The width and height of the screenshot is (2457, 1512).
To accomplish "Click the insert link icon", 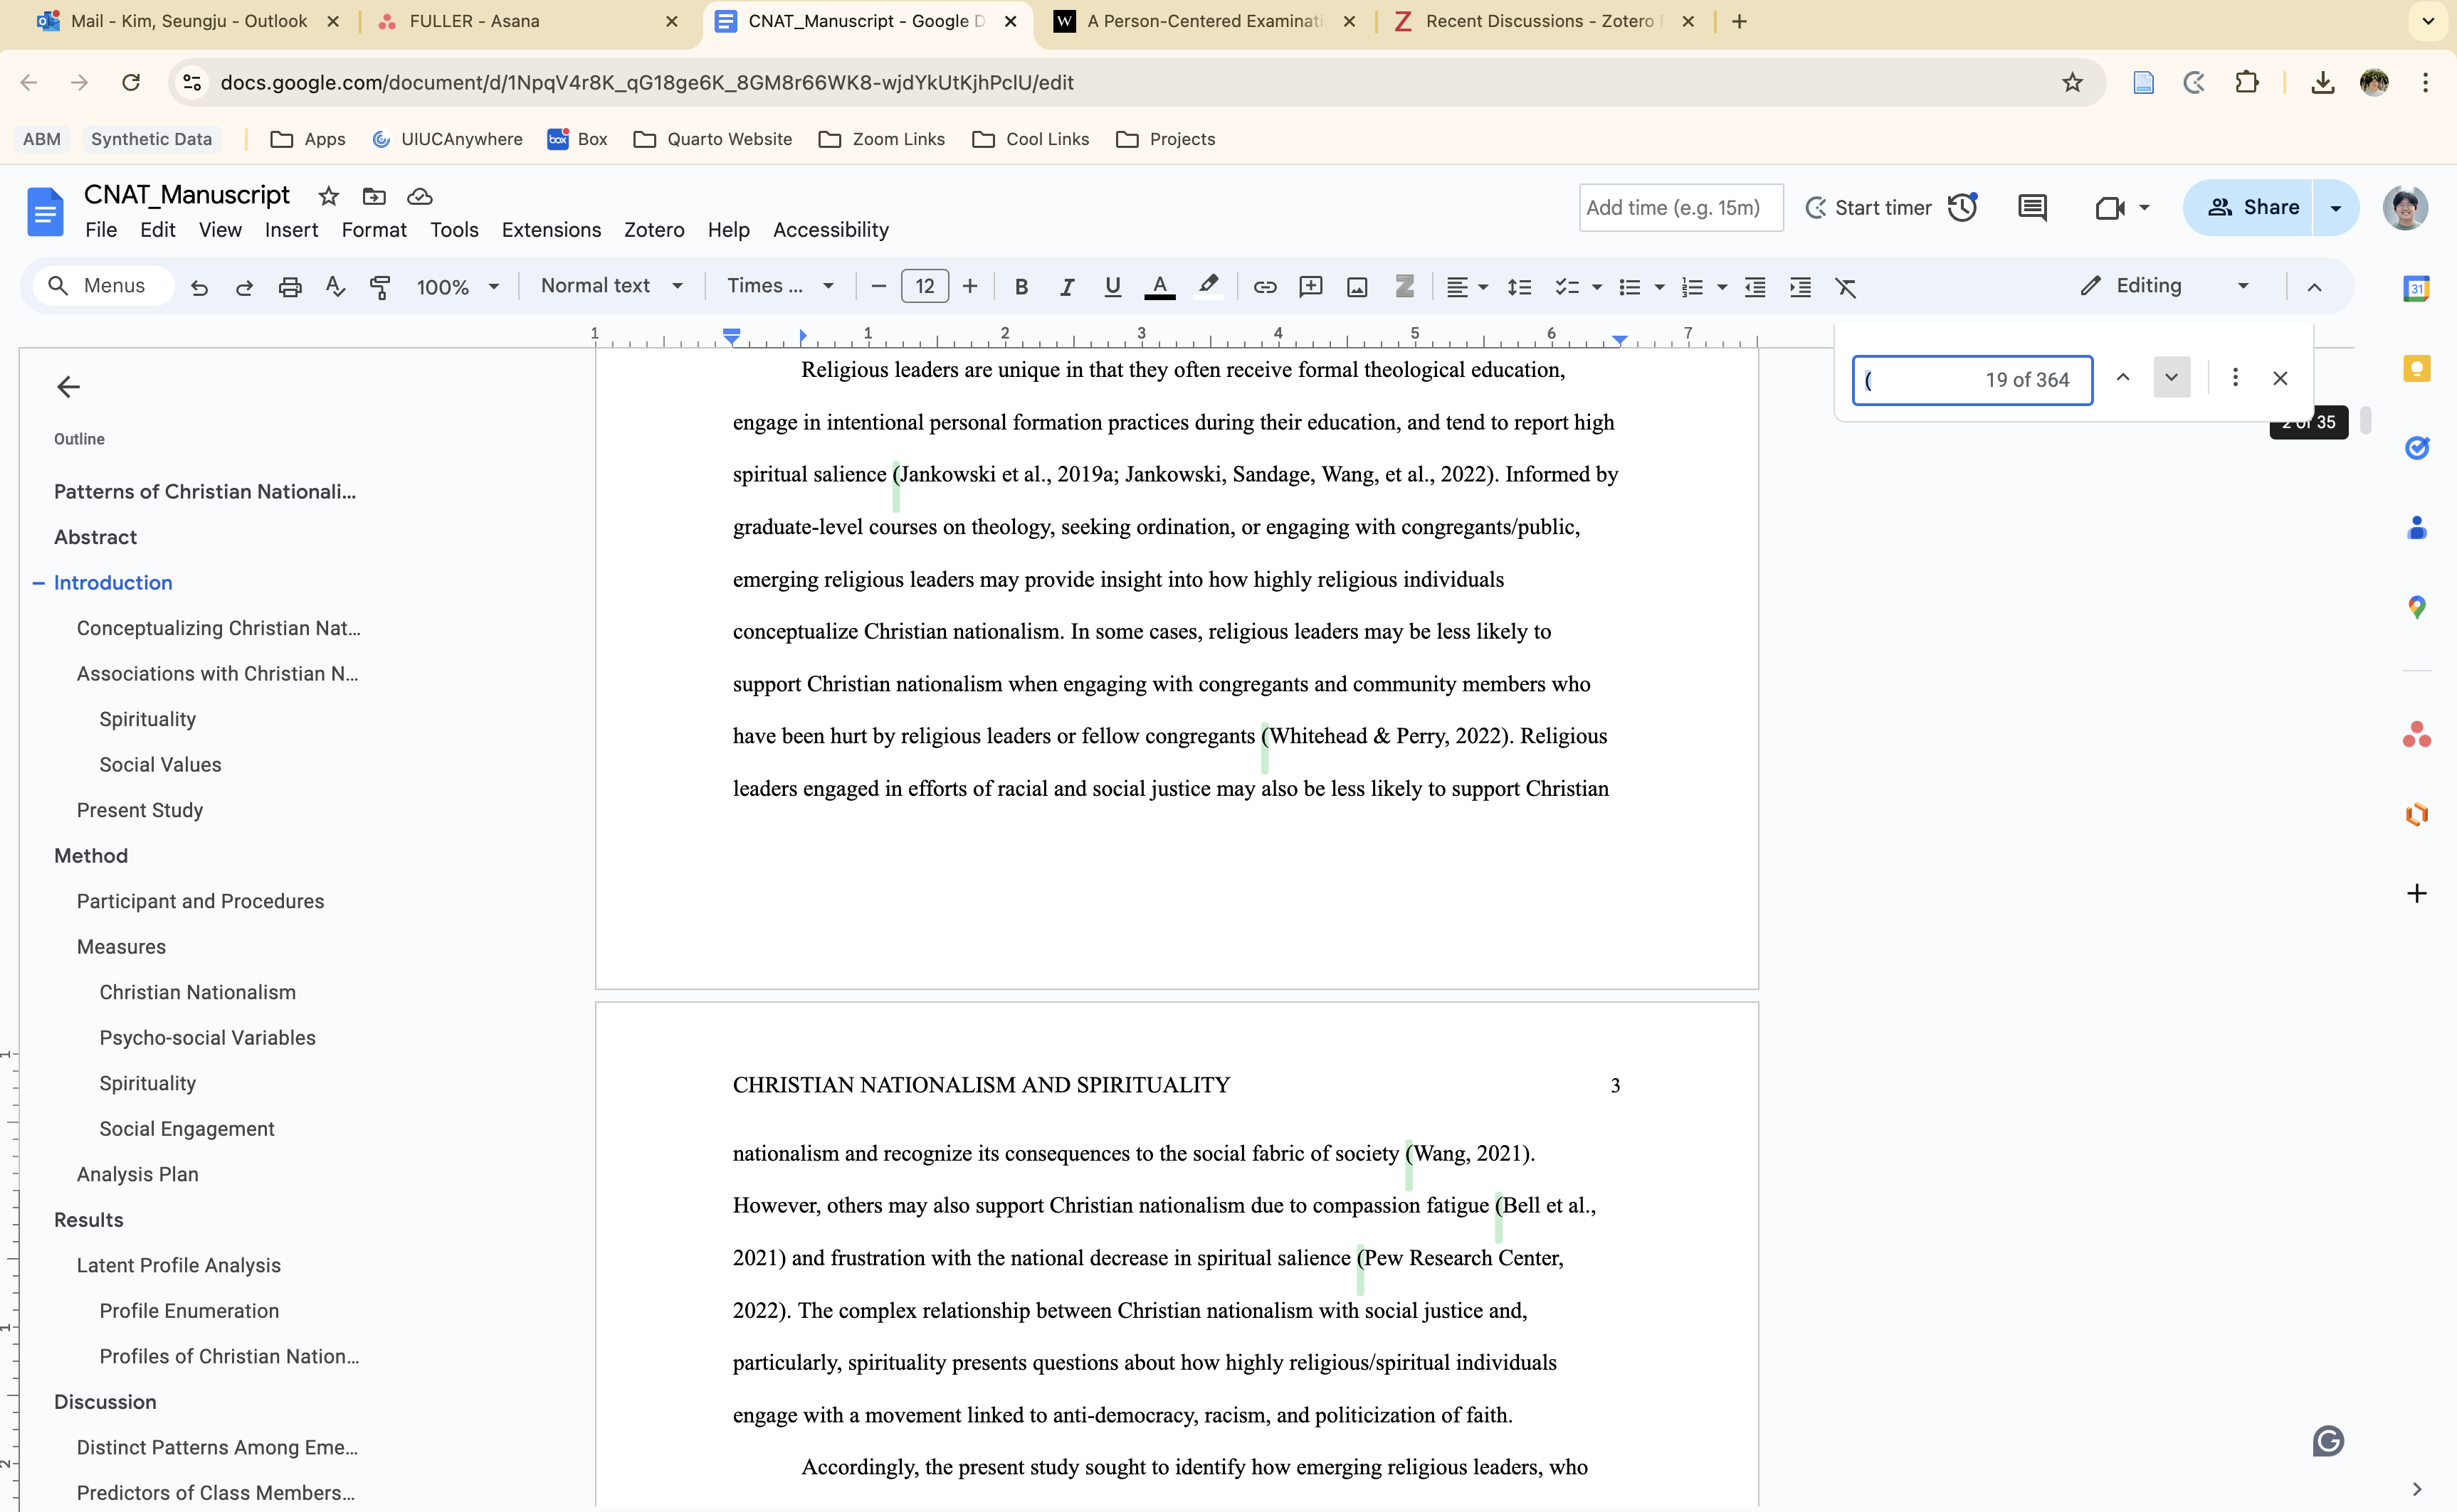I will 1264,287.
